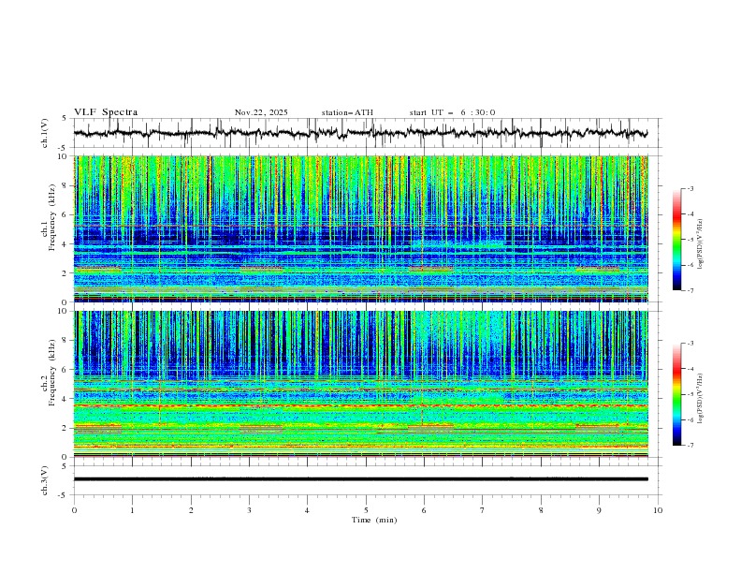Image resolution: width=741 pixels, height=573 pixels.
Task: Click the "-7" label on ch.2 colorbar
Action: pyautogui.click(x=690, y=446)
